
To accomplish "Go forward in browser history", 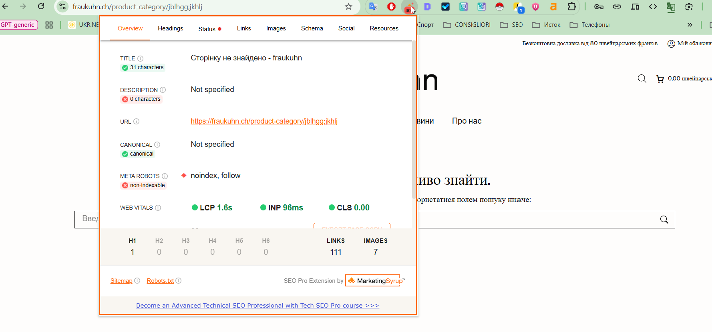I will [23, 6].
